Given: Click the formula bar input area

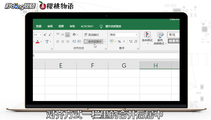Looking at the screenshot, I should (106, 56).
